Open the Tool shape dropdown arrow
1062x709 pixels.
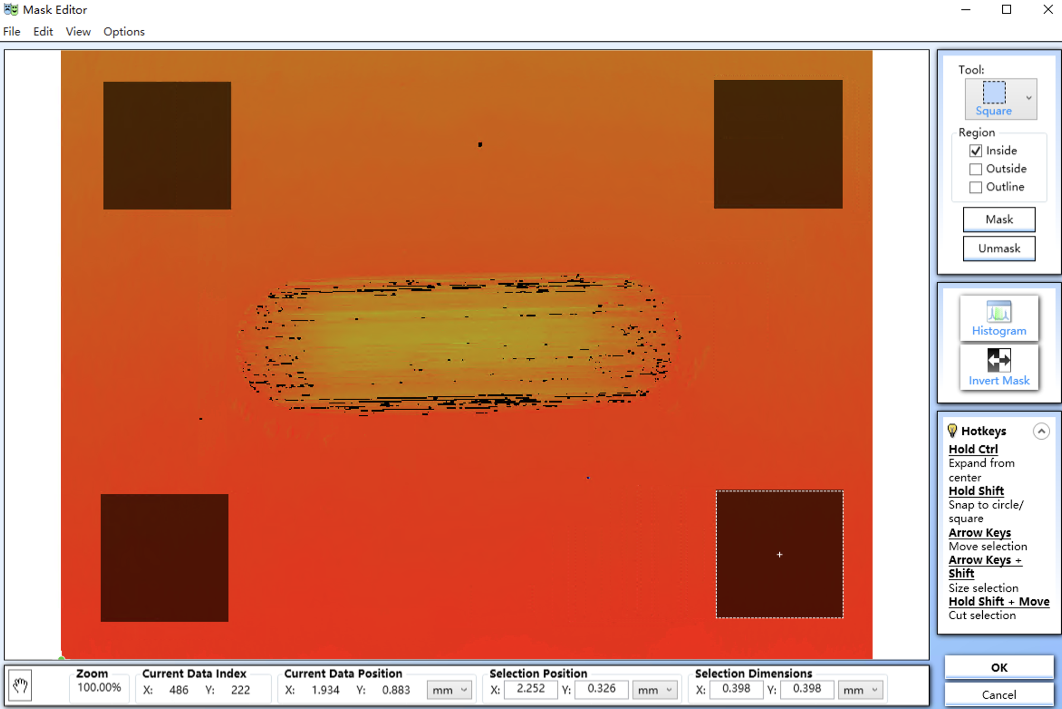pos(1028,98)
